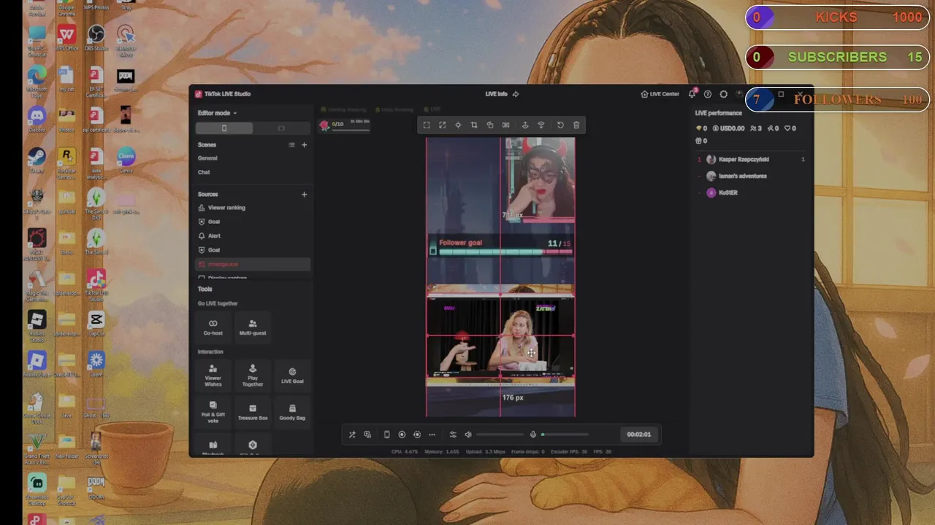Image resolution: width=935 pixels, height=525 pixels.
Task: Click the rose gift goal 0/10 widget
Action: pos(345,125)
